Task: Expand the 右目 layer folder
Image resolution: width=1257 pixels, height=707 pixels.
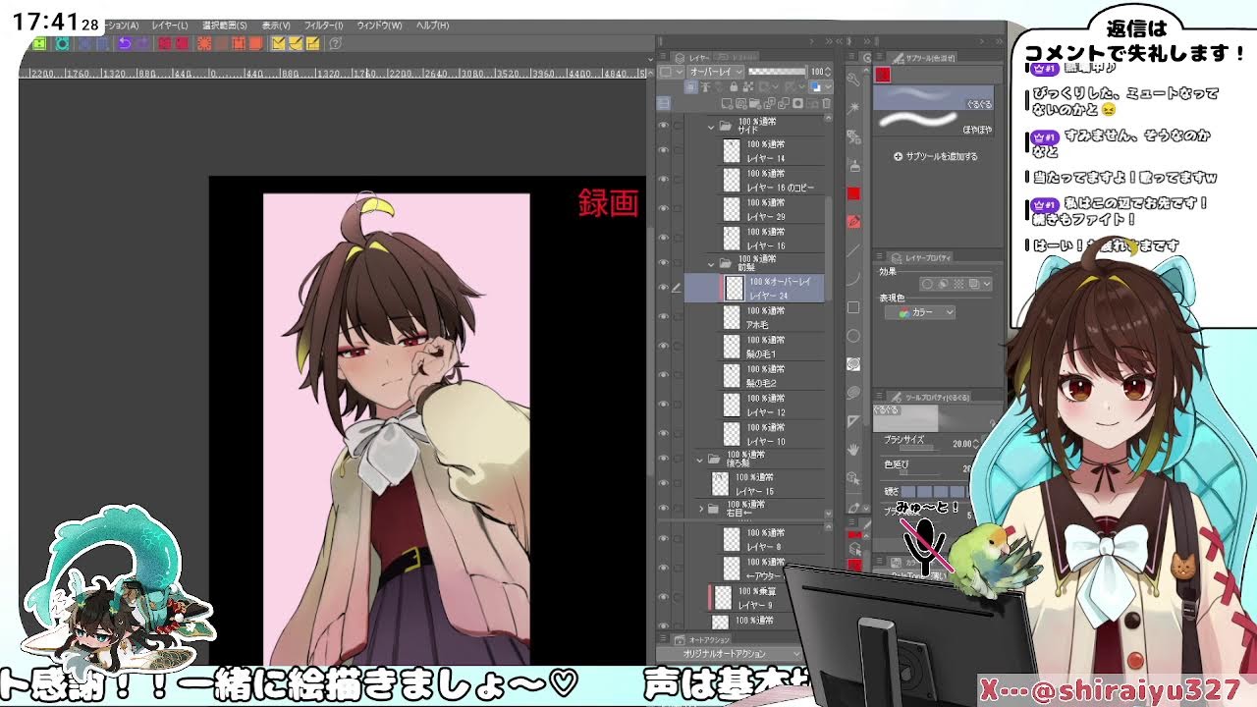Action: coord(701,509)
